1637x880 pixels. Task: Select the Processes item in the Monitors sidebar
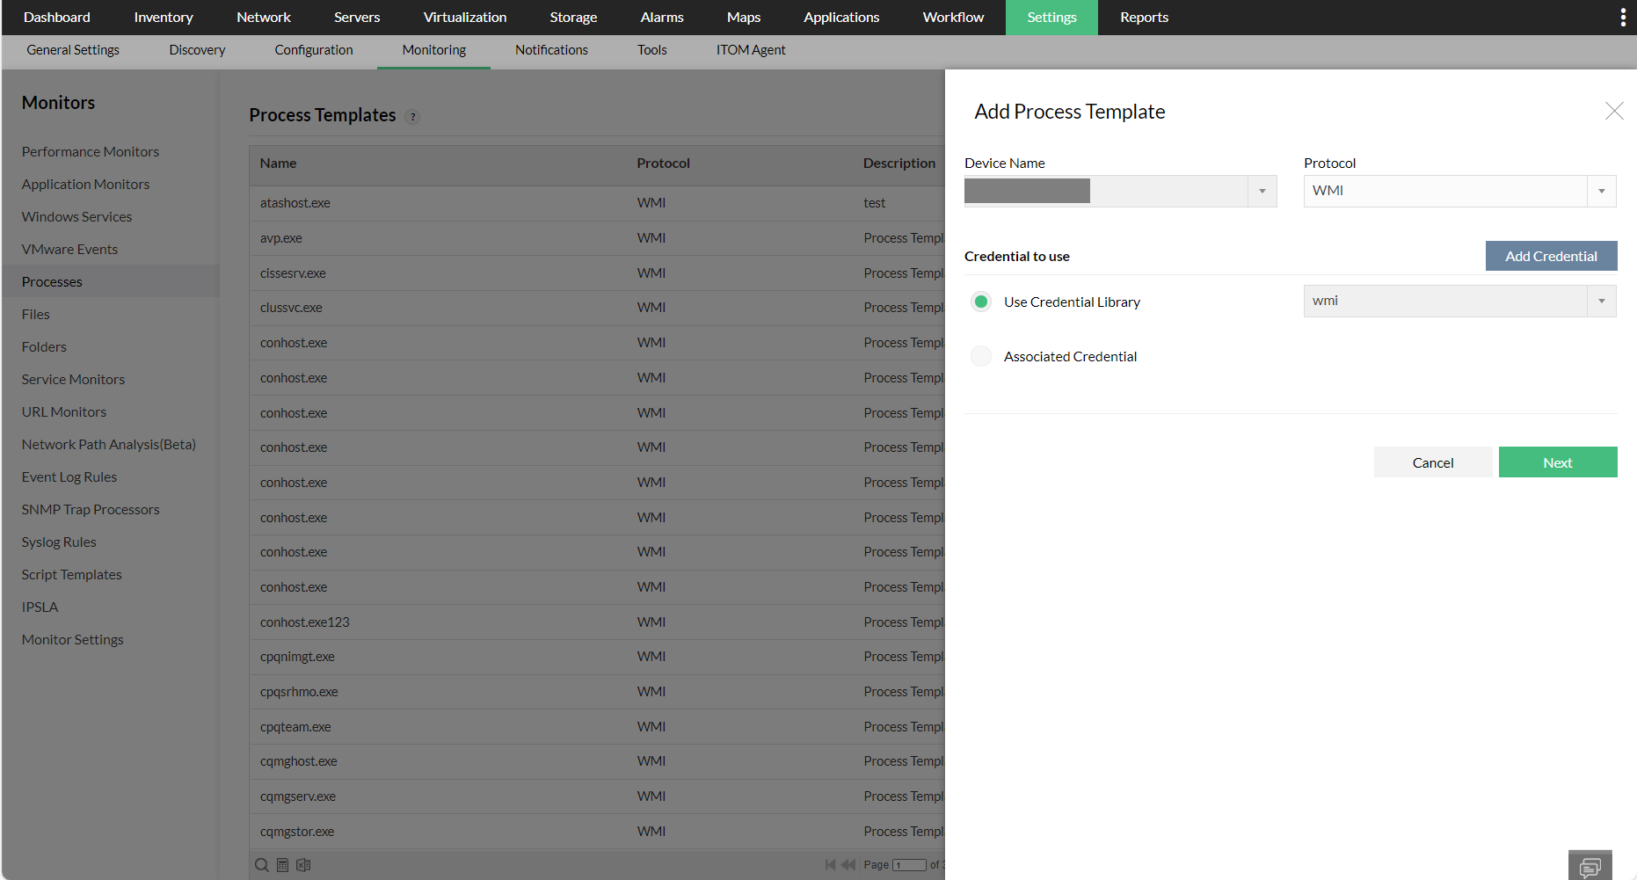click(52, 281)
